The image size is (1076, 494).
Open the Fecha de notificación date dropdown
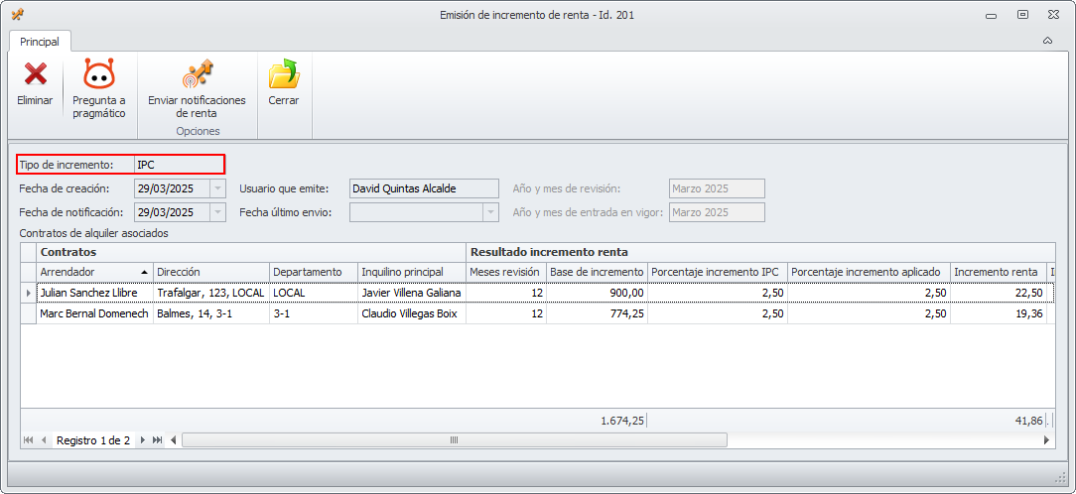click(218, 212)
